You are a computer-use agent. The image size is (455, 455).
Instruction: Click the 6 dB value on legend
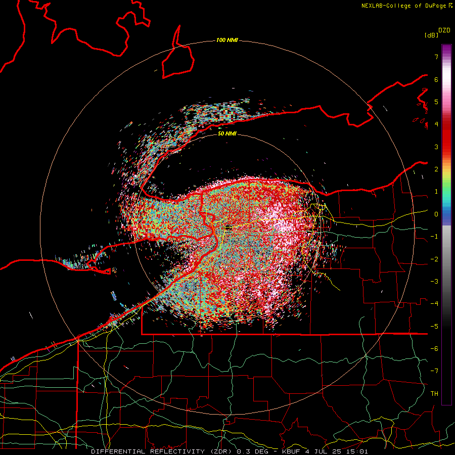[x=436, y=79]
